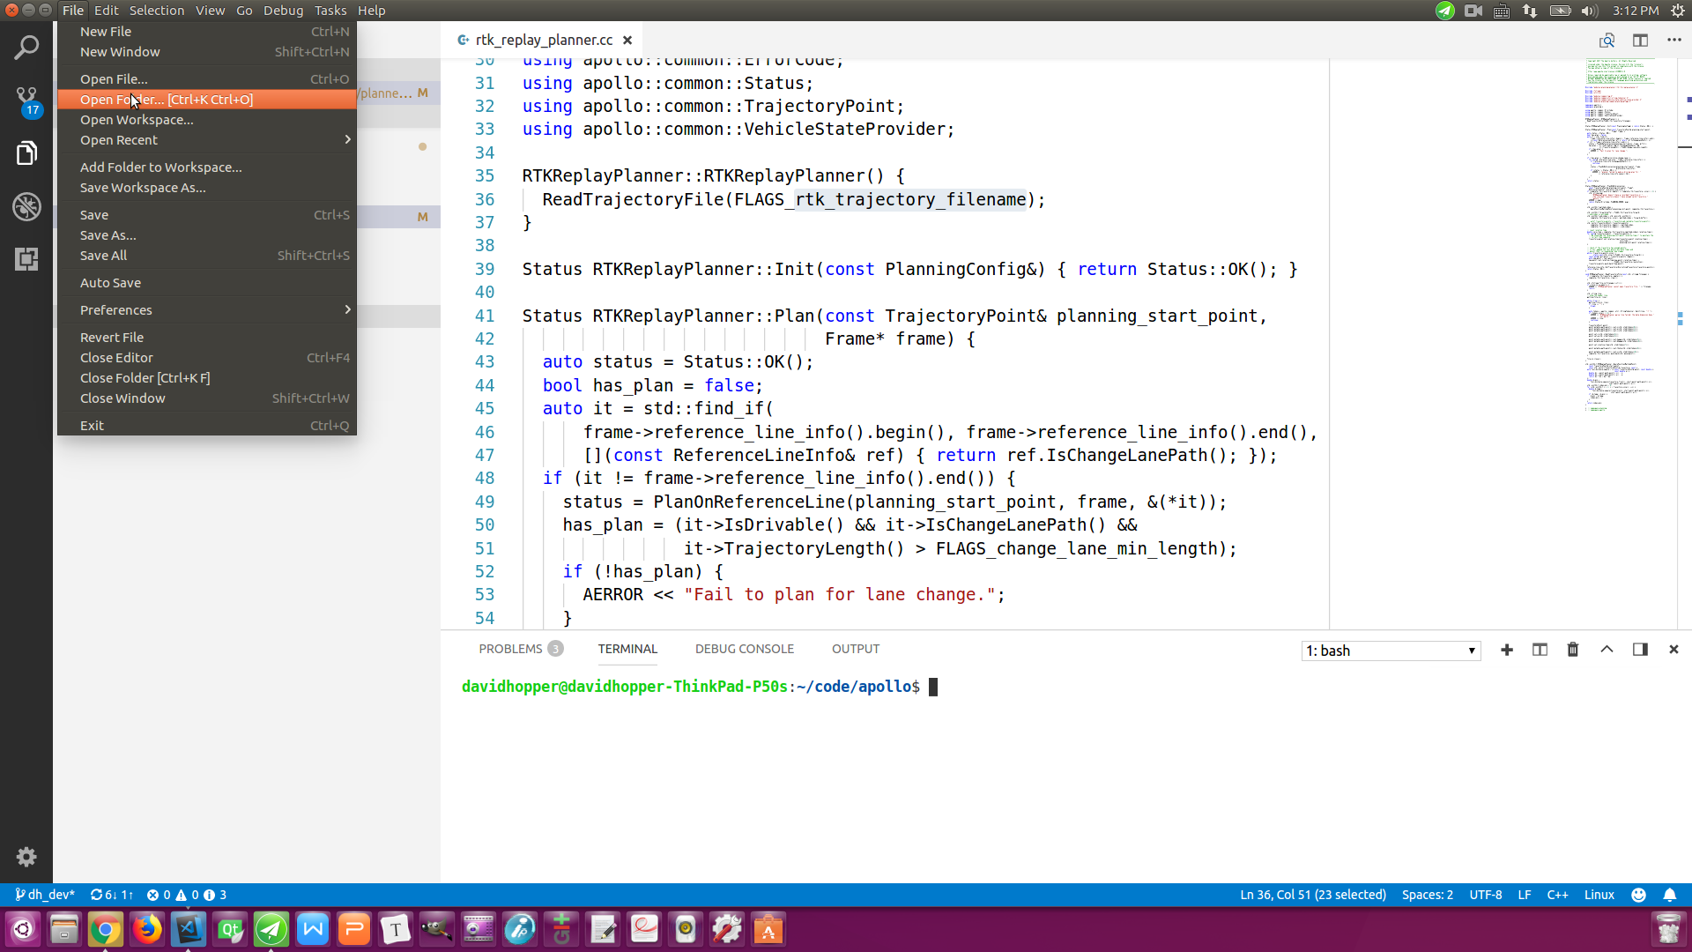Select Revert File menu entry

click(207, 338)
